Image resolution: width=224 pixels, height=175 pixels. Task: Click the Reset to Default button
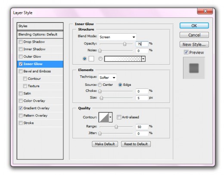tap(136, 144)
